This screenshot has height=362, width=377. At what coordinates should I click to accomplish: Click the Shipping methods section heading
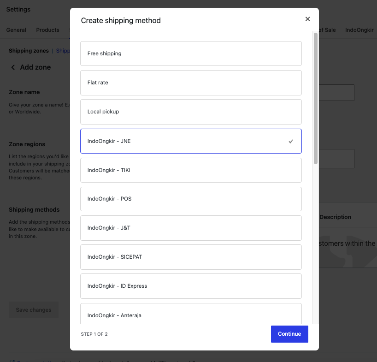coord(34,209)
